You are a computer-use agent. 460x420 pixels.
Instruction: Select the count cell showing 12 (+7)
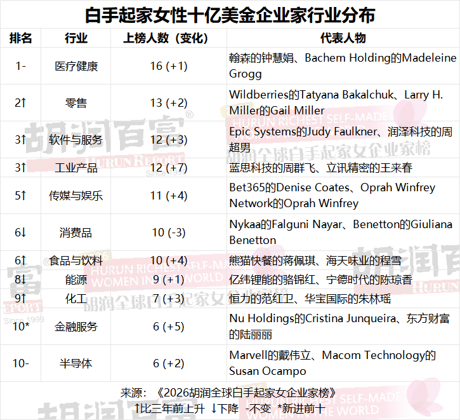(x=169, y=168)
